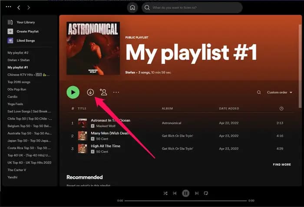The image size is (304, 207).
Task: Click Apr 22, 2022 date cell
Action: click(229, 123)
